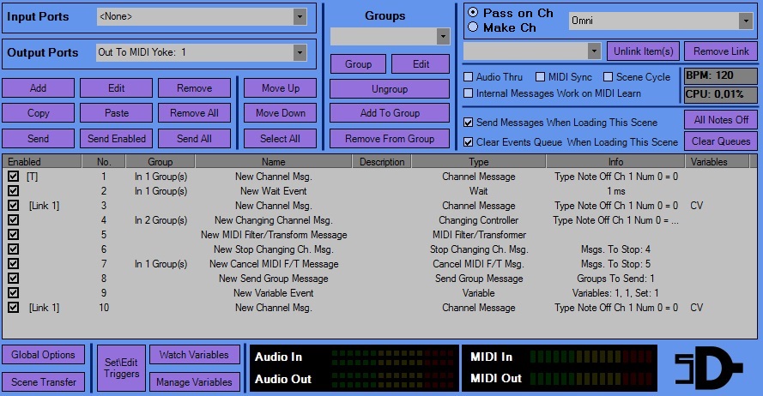Enable the Audio Thru checkbox
Viewport: 763px width, 396px height.
468,77
